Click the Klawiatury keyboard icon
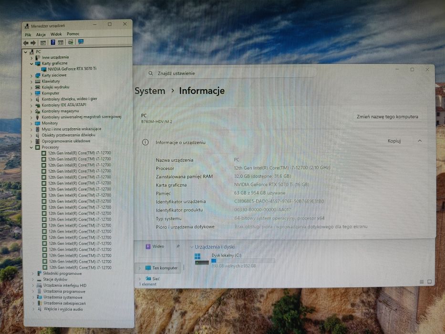The image size is (445, 334). point(38,81)
